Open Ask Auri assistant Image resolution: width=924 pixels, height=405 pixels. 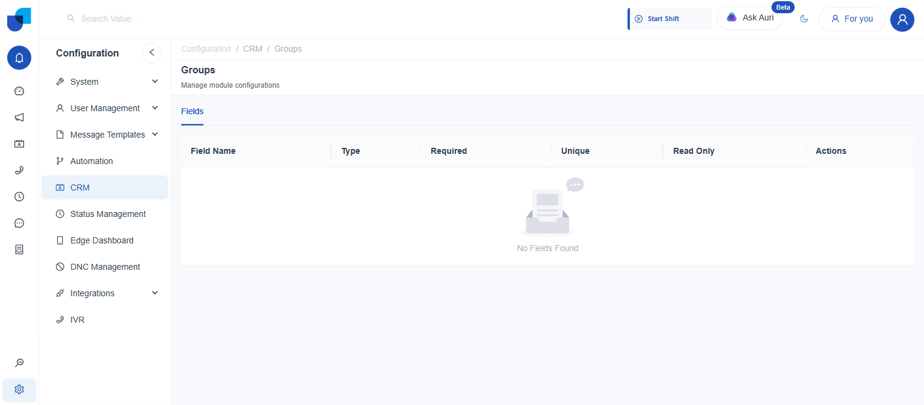click(750, 18)
